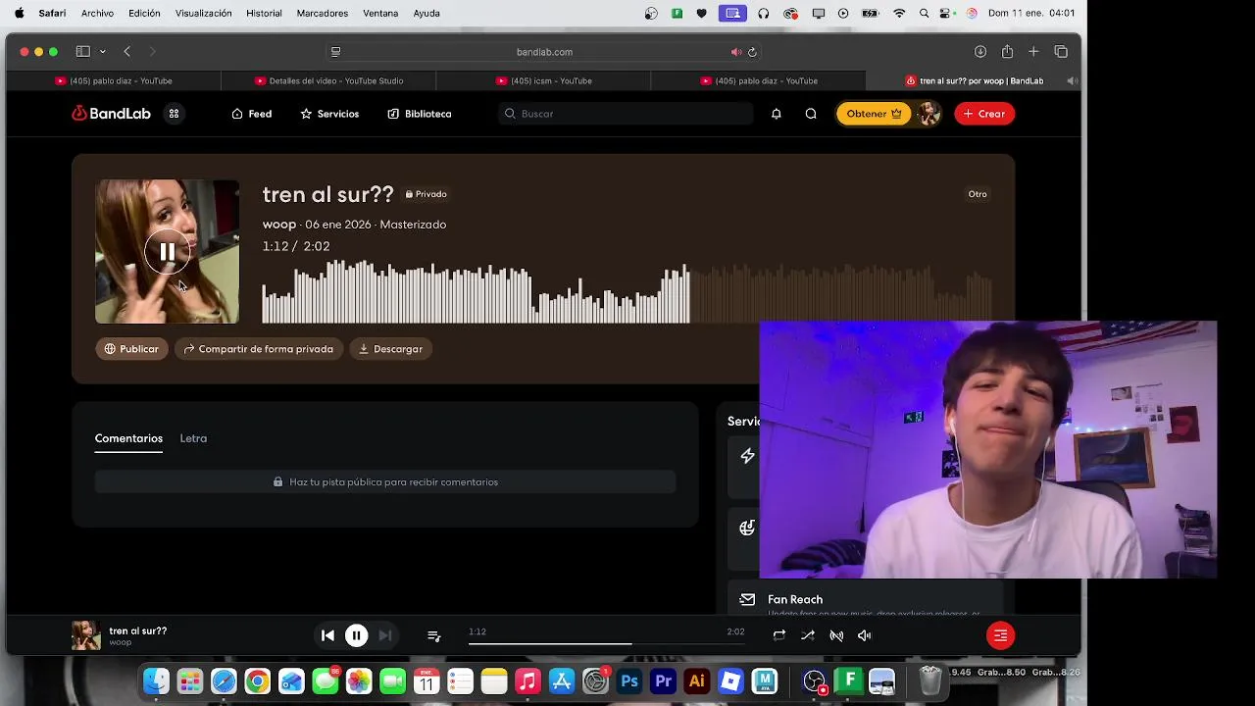The image size is (1255, 706).
Task: Click the Publicar button
Action: pyautogui.click(x=131, y=349)
